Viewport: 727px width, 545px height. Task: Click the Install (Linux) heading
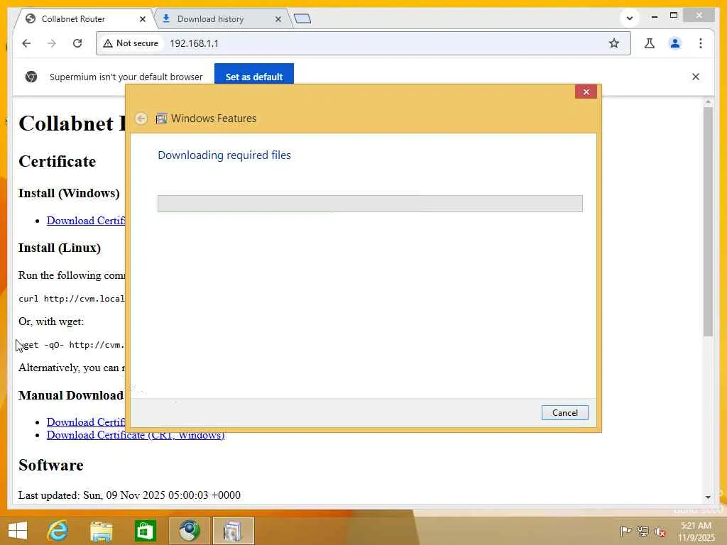(x=60, y=248)
